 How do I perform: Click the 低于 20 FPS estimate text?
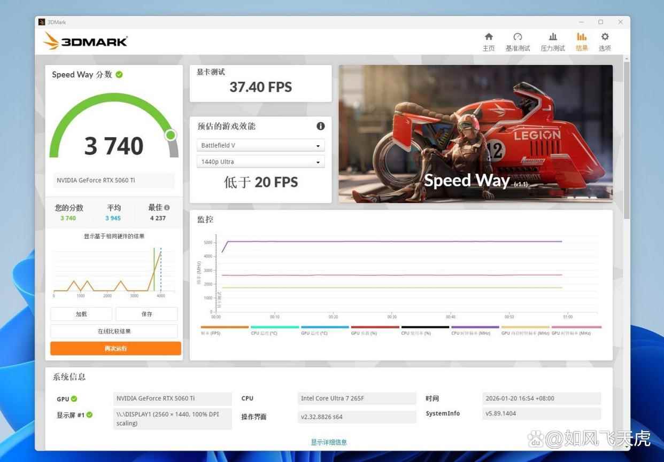coord(261,182)
